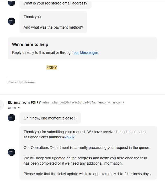The image size is (165, 183).
Task: Click the "1 to 2 business days" note
Action: click(87, 174)
